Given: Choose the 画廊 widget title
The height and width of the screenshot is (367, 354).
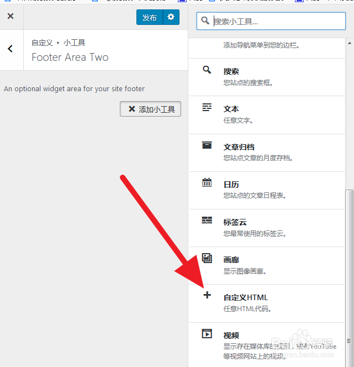Looking at the screenshot, I should click(x=231, y=260).
